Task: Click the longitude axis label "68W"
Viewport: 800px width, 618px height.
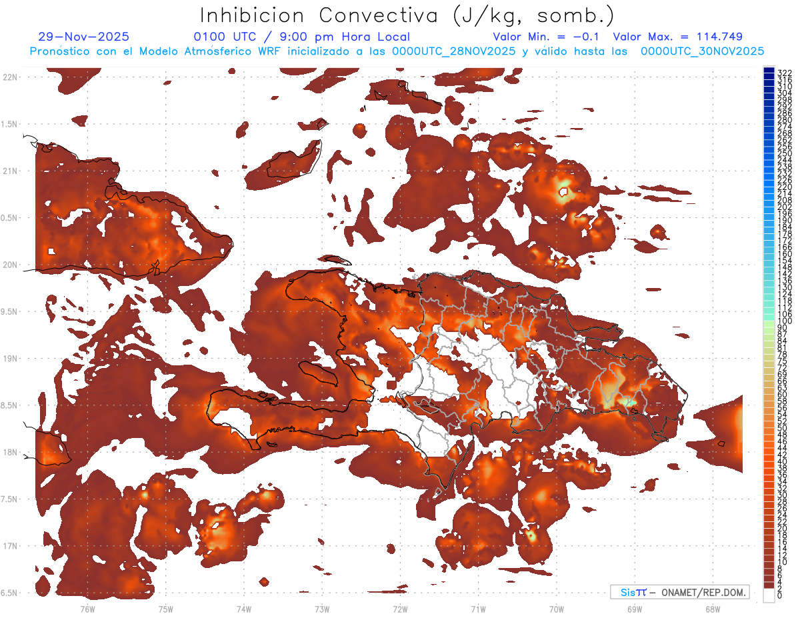Action: click(x=712, y=609)
